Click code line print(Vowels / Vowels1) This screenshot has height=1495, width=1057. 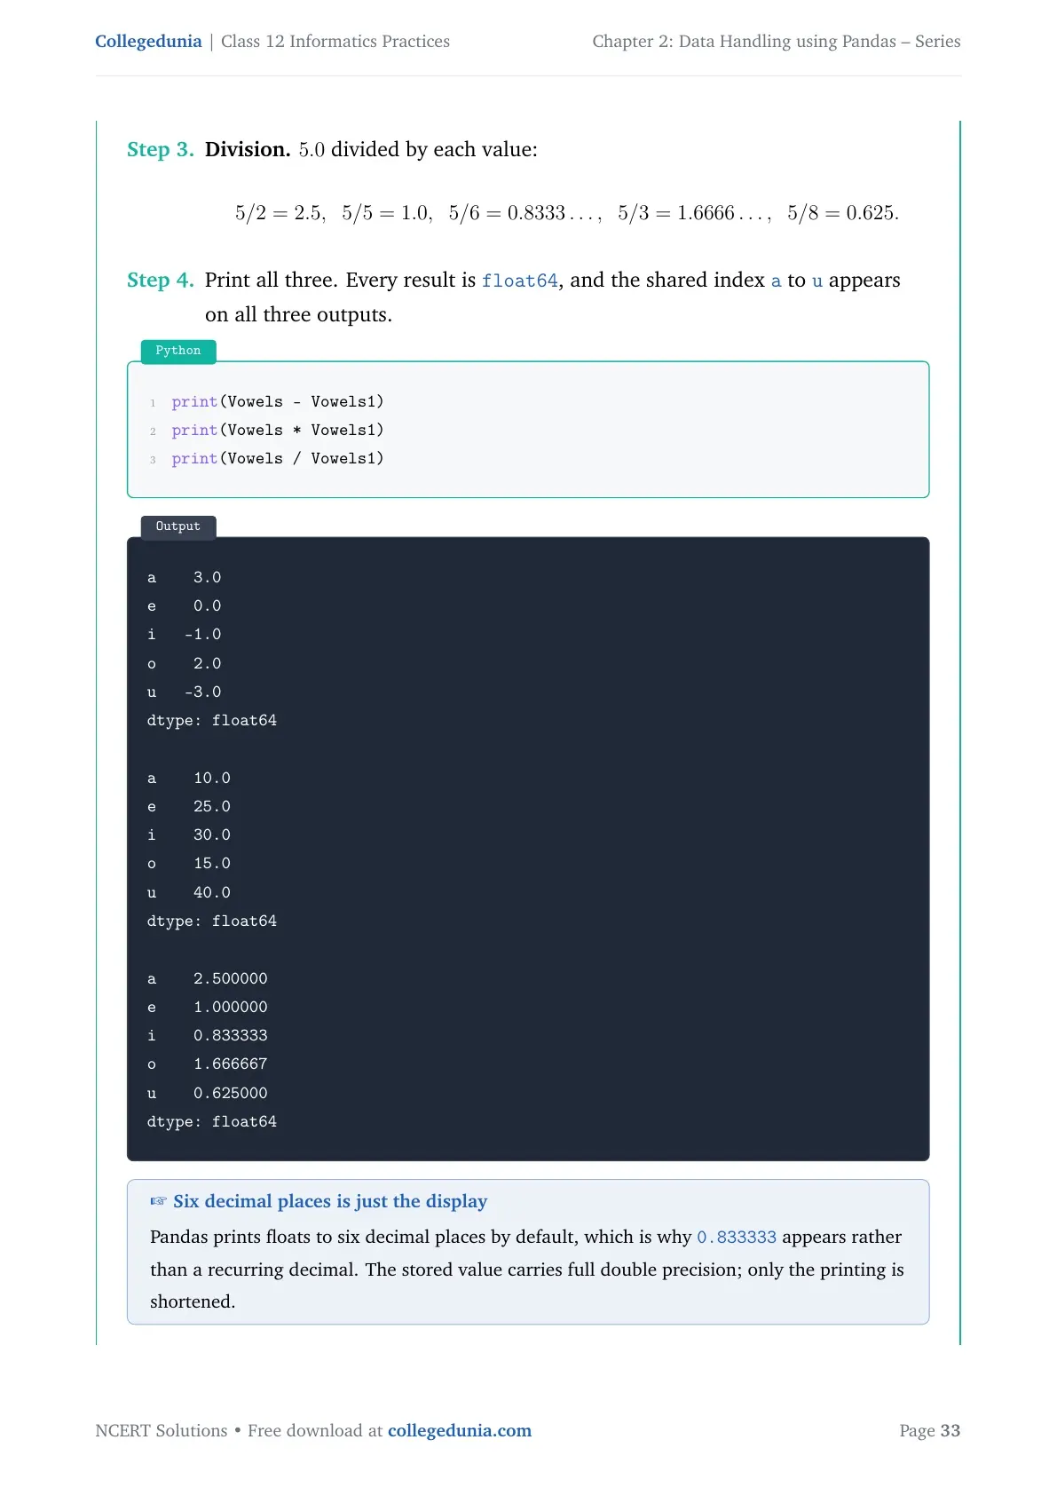278,458
